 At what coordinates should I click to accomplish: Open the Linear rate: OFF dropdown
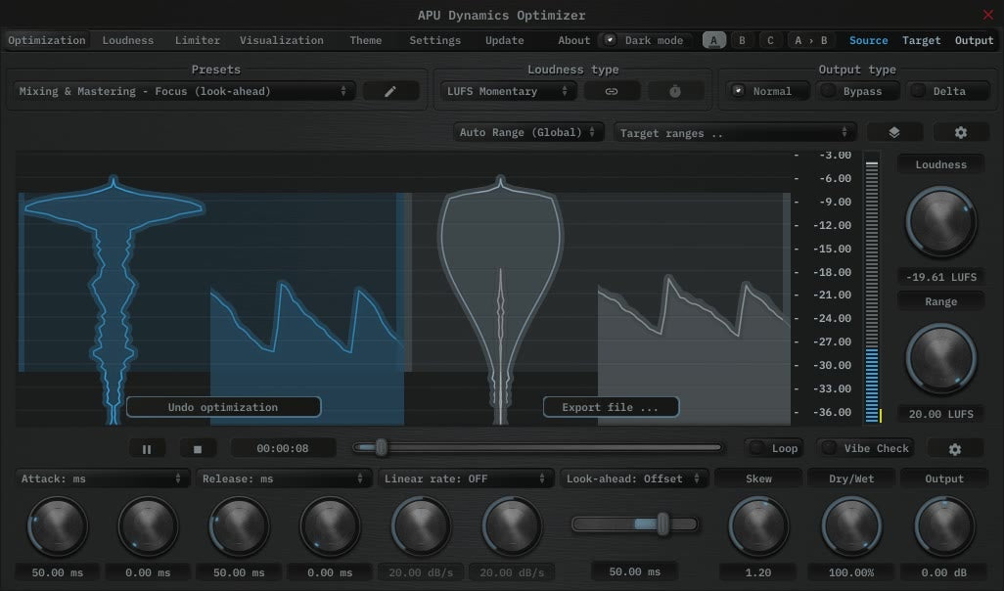click(466, 478)
